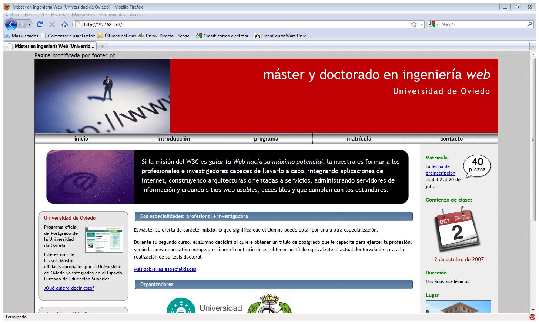Open the Ver menu
Viewport: 539px width, 324px height.
(x=43, y=15)
